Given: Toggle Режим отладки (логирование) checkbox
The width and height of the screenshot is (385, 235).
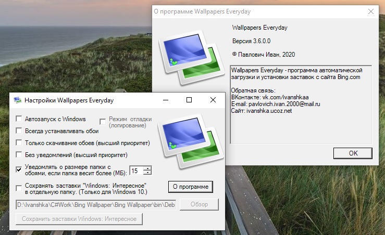Looking at the screenshot, I should pyautogui.click(x=103, y=122).
